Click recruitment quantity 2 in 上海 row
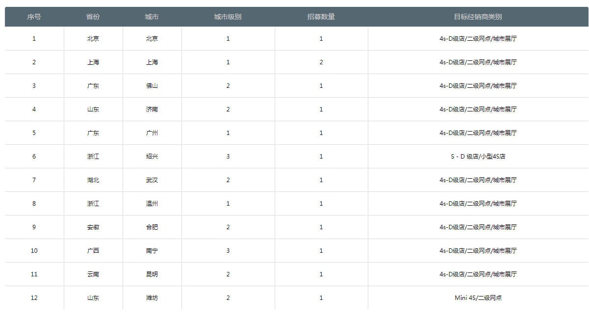The image size is (589, 323). pyautogui.click(x=321, y=62)
